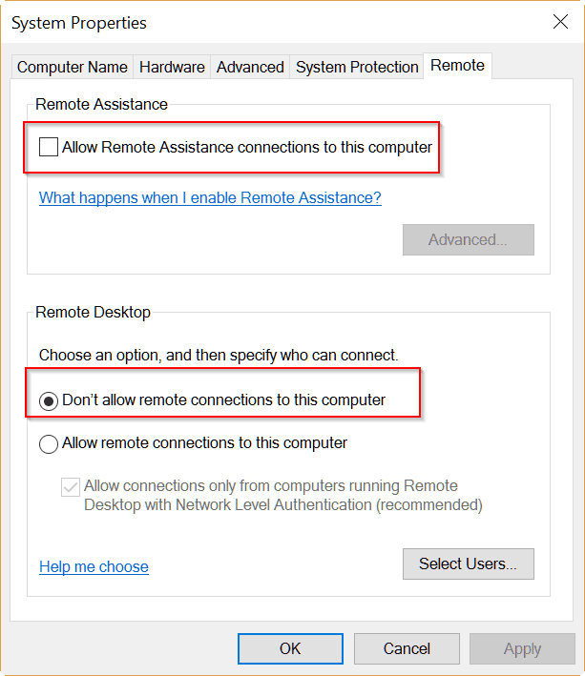The image size is (585, 676).
Task: Open the Hardware tab
Action: click(172, 68)
